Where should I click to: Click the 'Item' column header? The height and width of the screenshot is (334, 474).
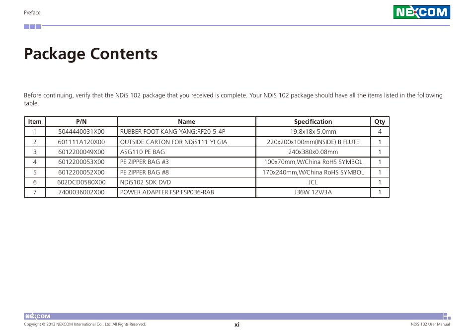(x=35, y=121)
